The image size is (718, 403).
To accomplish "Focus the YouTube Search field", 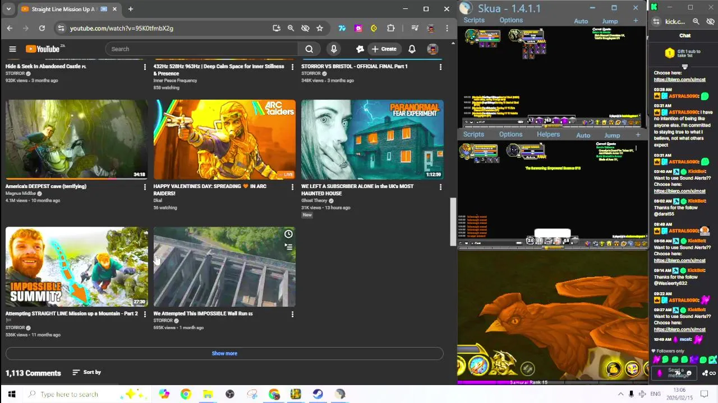I will 201,49.
